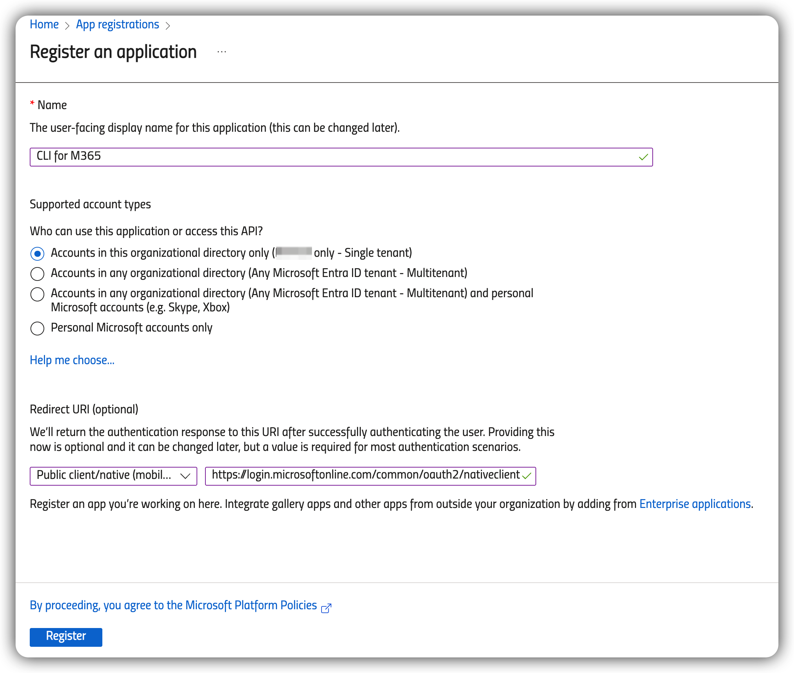Click the green checkmark in Name field
794x673 pixels.
(x=643, y=157)
